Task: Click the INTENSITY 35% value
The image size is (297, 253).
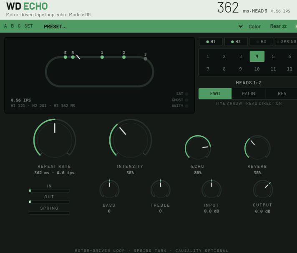Action: tap(130, 173)
